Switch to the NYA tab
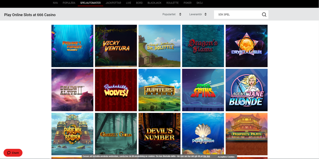Image resolution: width=319 pixels, height=159 pixels. click(55, 3)
